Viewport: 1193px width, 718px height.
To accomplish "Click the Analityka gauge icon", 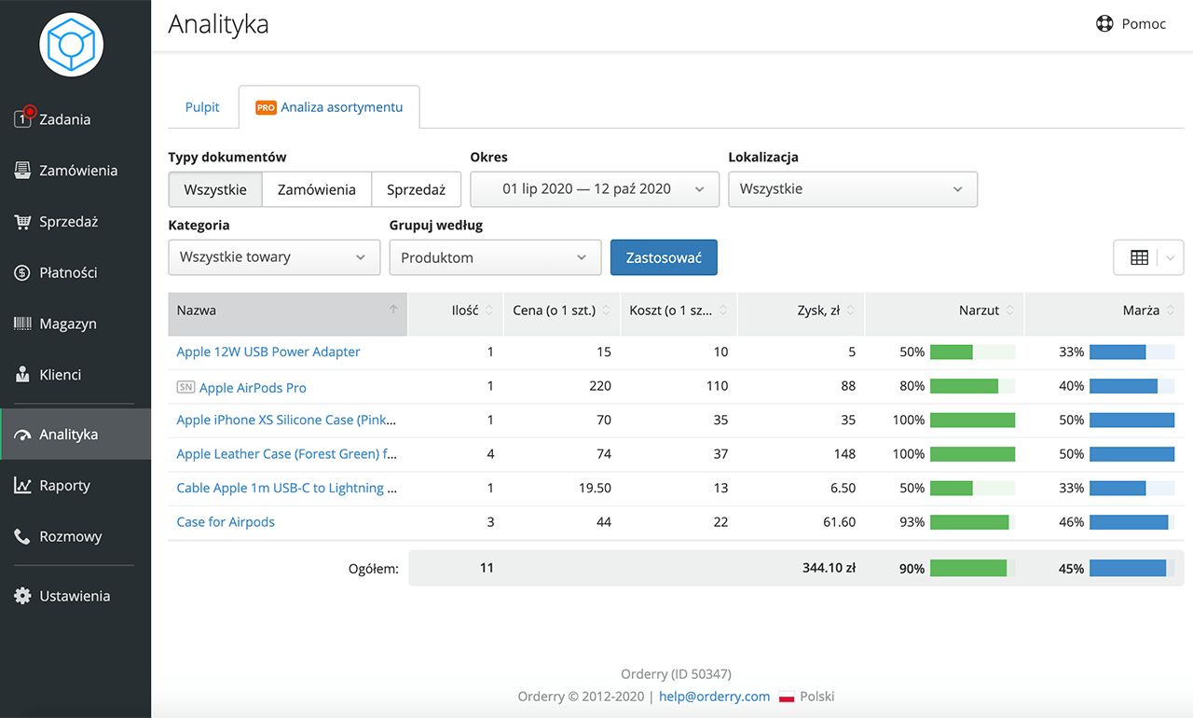I will pyautogui.click(x=23, y=435).
